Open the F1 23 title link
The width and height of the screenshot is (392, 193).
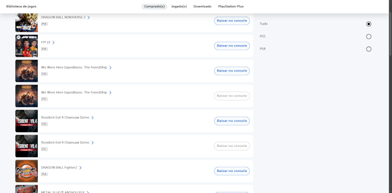[46, 42]
